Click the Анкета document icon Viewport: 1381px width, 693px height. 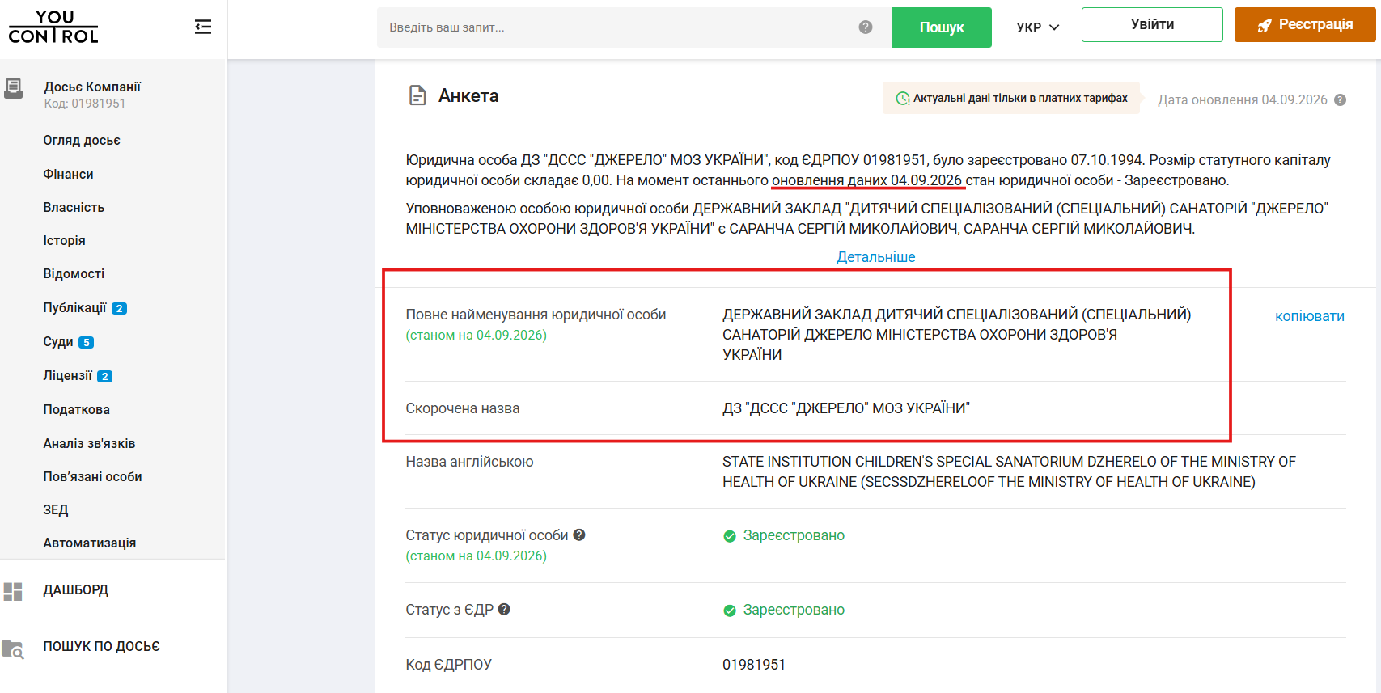tap(417, 96)
